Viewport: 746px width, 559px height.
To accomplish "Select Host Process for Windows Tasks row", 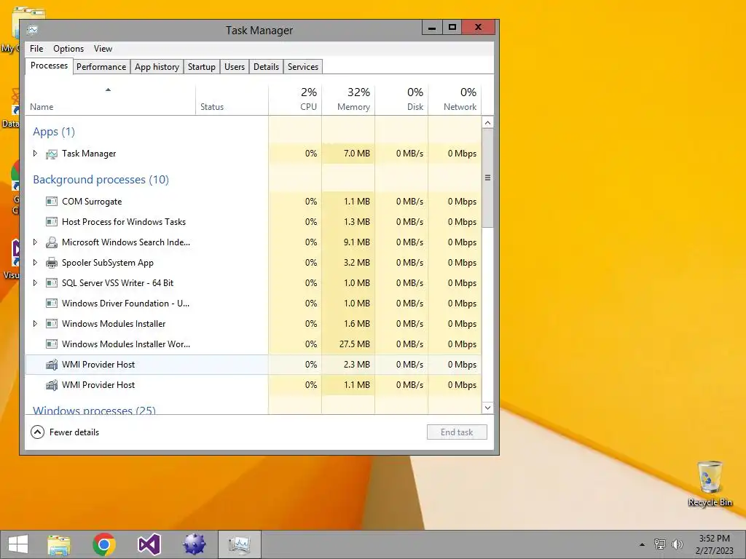I will (x=253, y=222).
